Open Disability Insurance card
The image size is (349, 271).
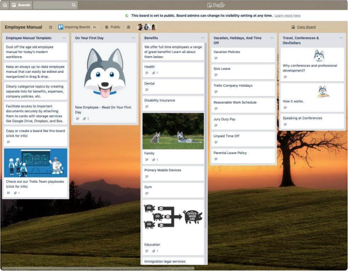[173, 103]
